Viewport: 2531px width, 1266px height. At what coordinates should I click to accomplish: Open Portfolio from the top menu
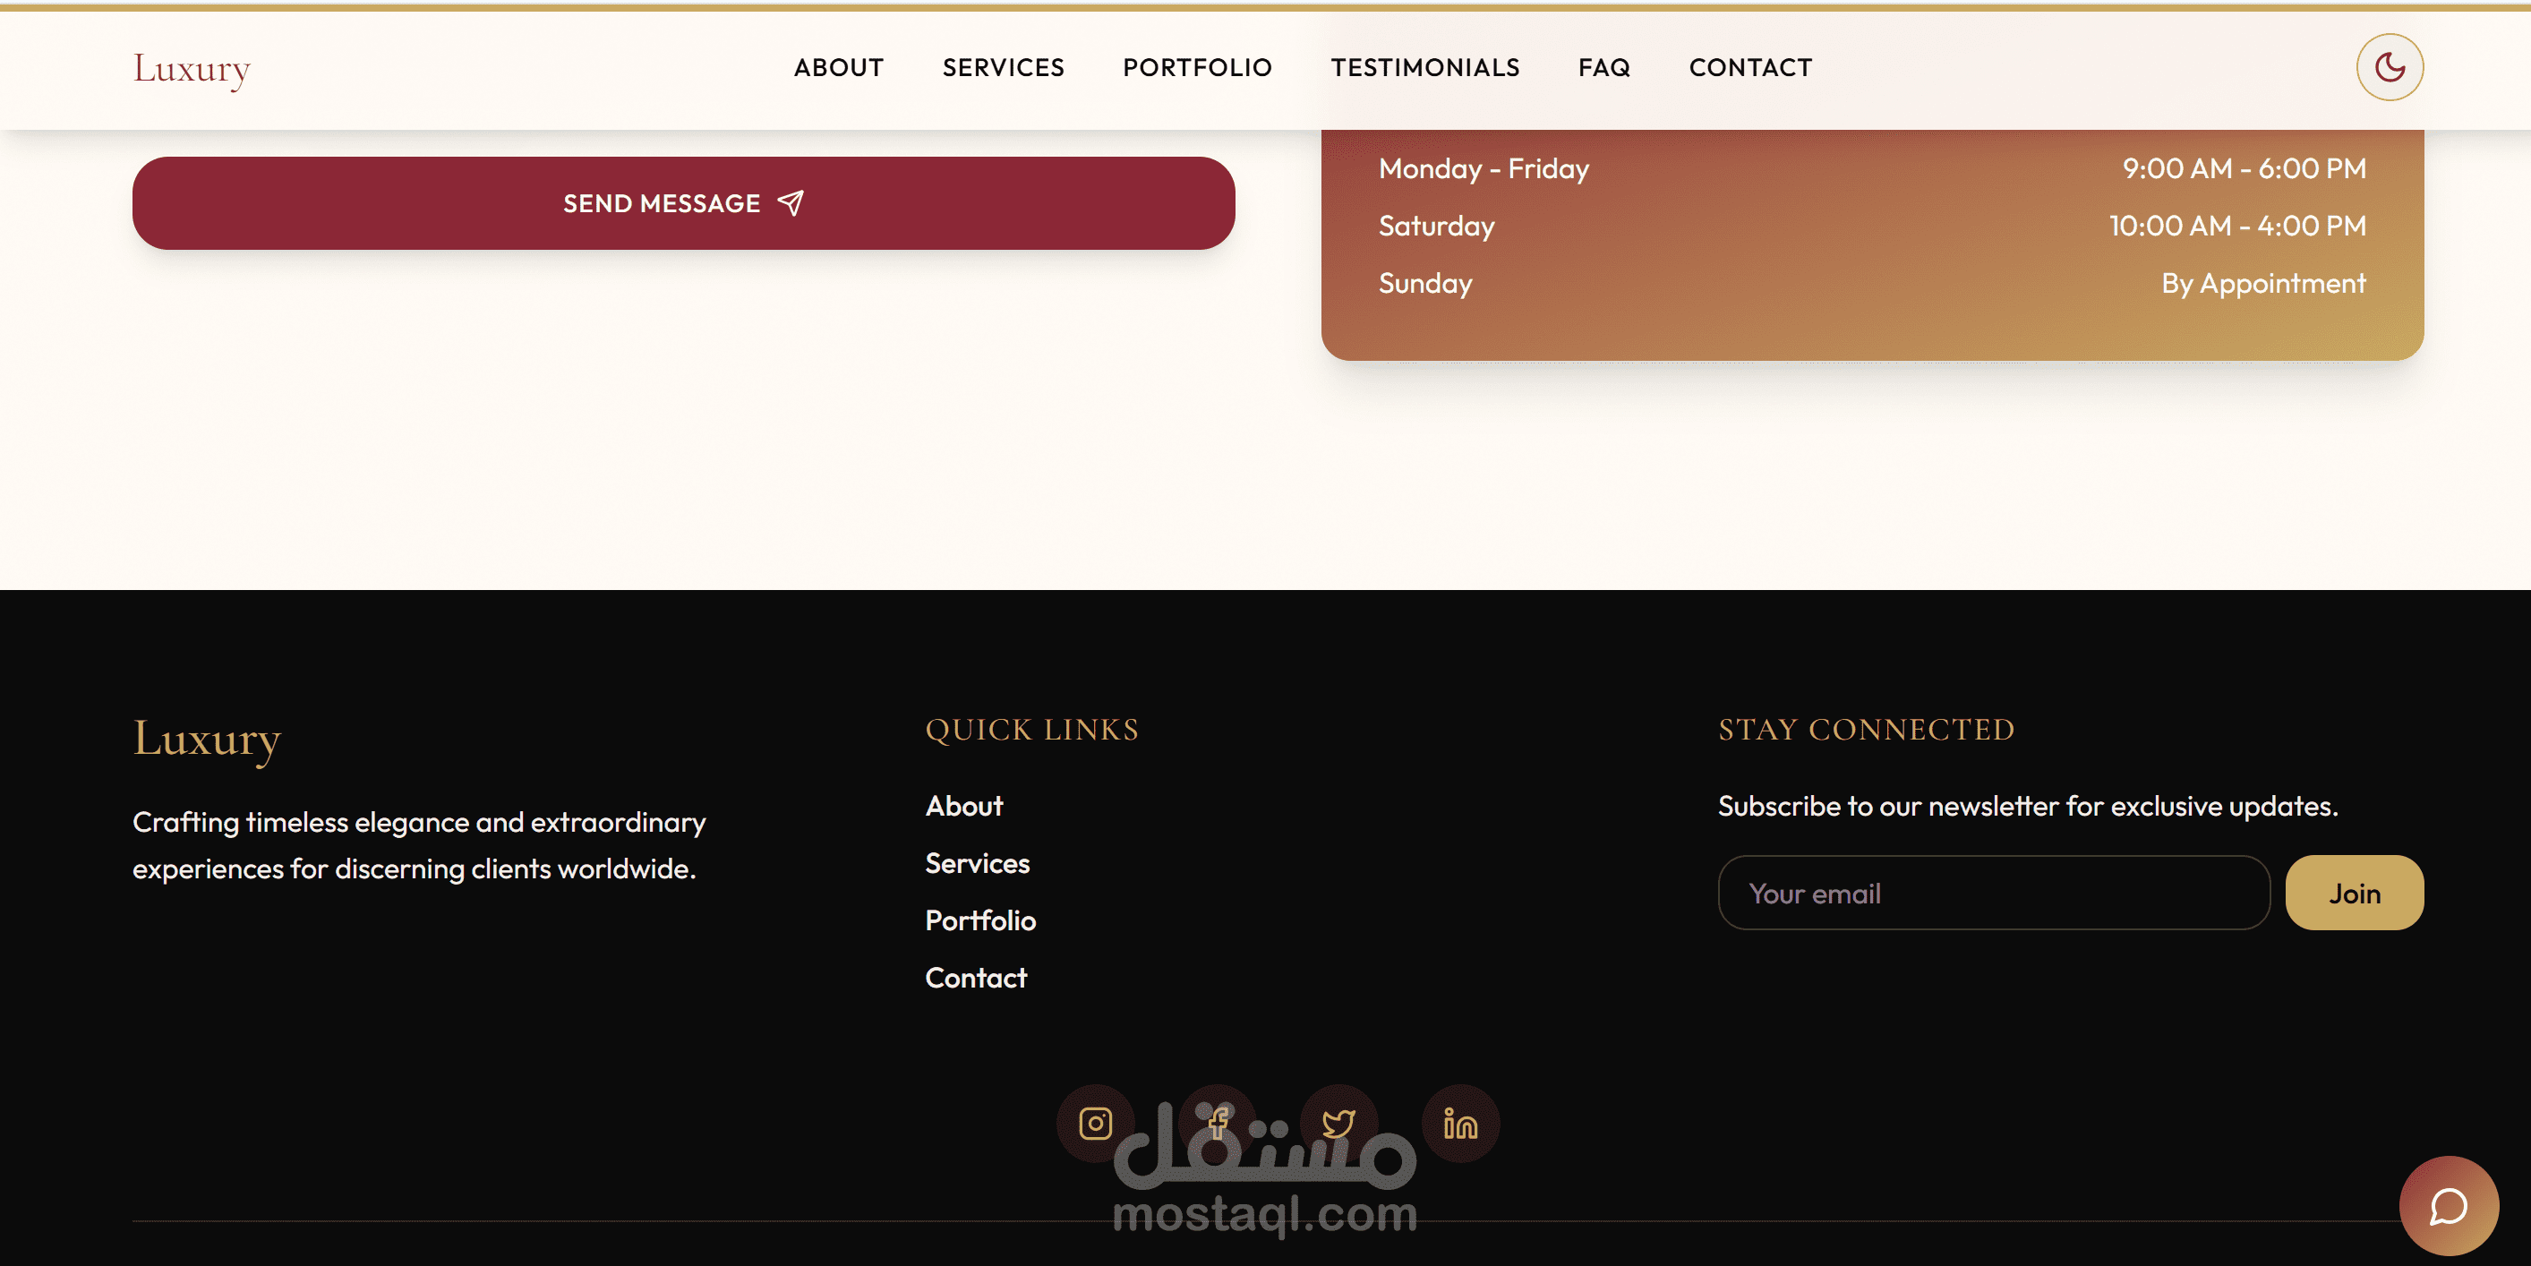tap(1197, 68)
